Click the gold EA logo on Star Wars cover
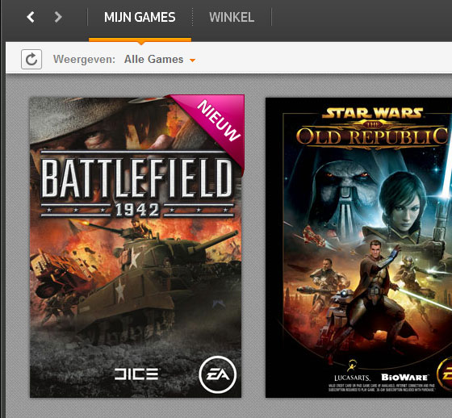The height and width of the screenshot is (418, 452). tap(445, 374)
